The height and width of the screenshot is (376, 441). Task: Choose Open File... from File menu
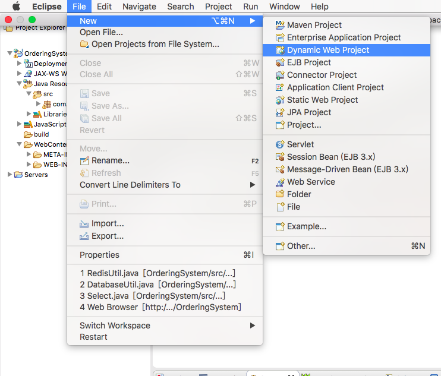tap(165, 32)
